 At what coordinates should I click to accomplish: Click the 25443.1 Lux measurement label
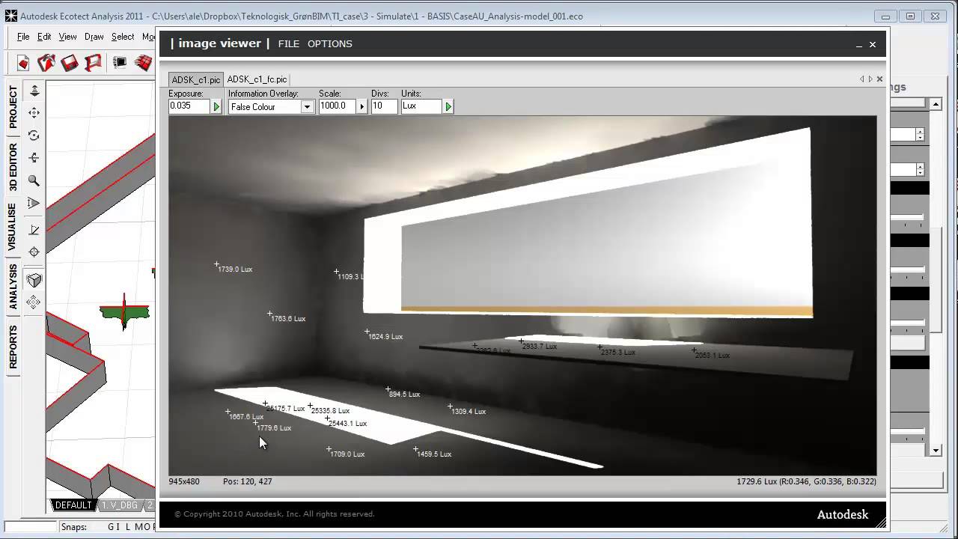pyautogui.click(x=348, y=424)
